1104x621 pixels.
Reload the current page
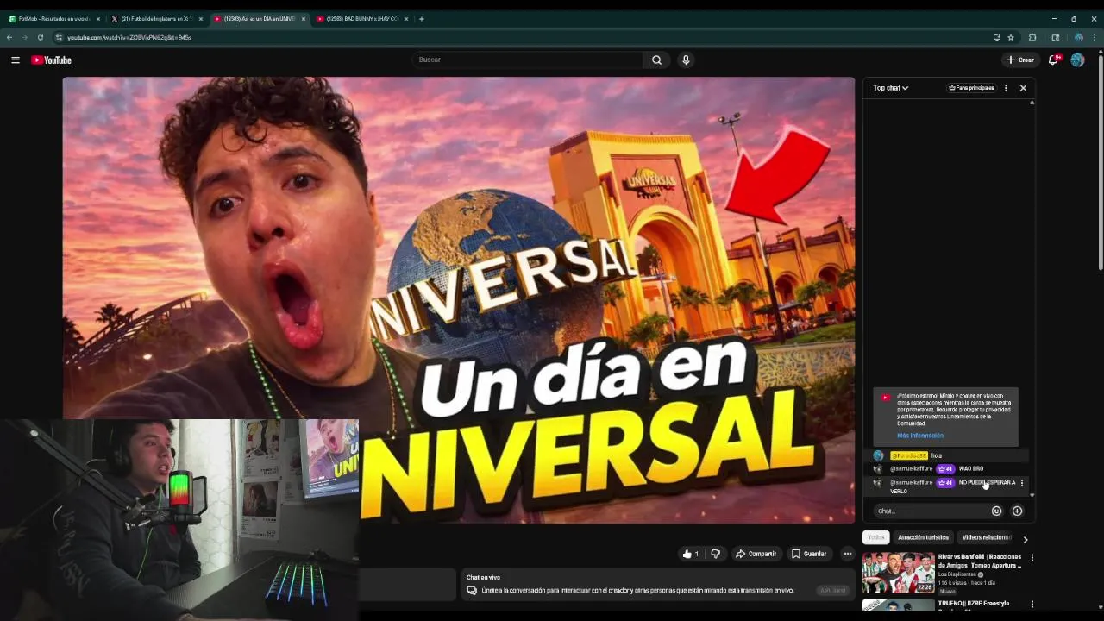tap(40, 37)
